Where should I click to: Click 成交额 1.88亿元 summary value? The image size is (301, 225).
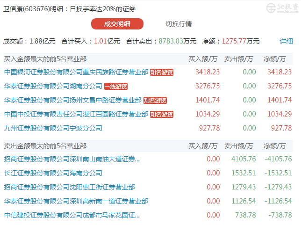[x=42, y=41]
